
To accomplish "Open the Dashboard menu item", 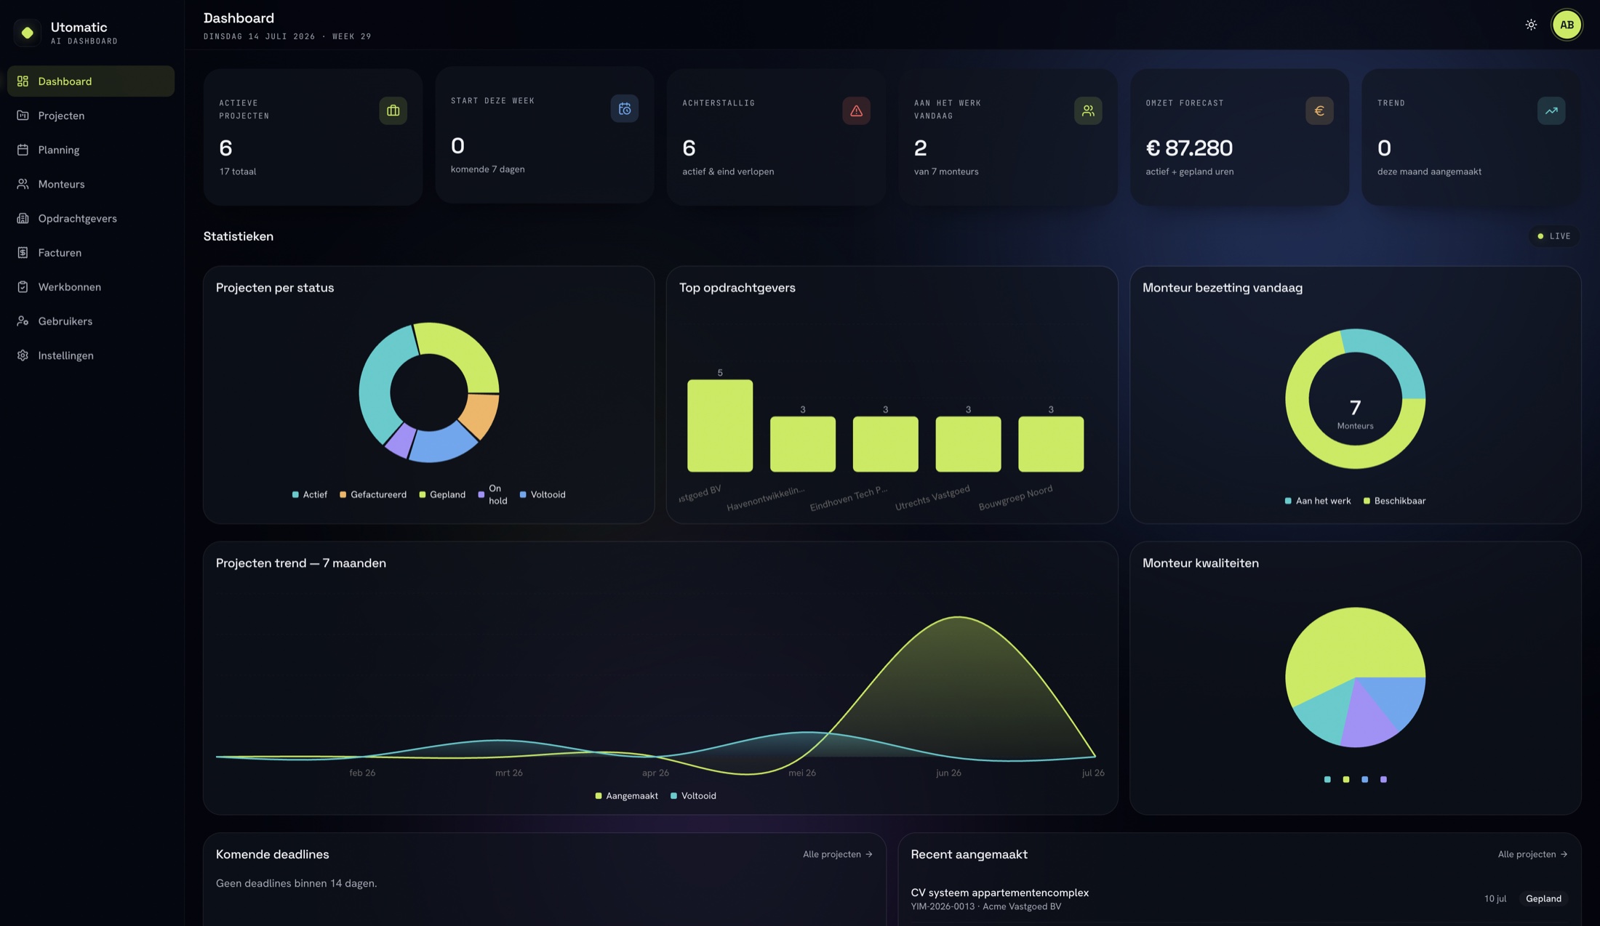I will 91,81.
